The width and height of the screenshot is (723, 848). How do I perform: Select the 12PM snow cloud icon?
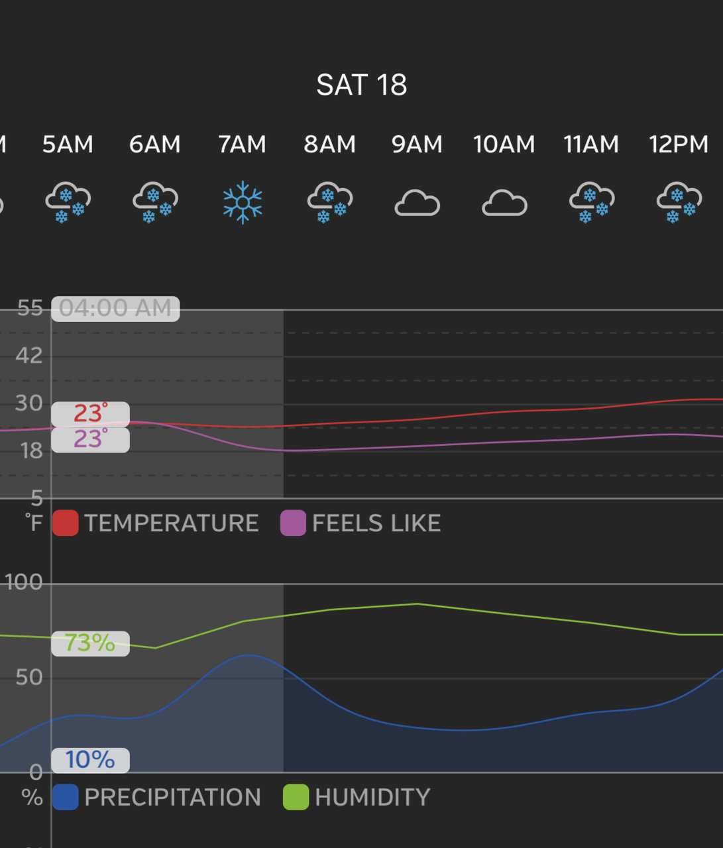pyautogui.click(x=679, y=203)
